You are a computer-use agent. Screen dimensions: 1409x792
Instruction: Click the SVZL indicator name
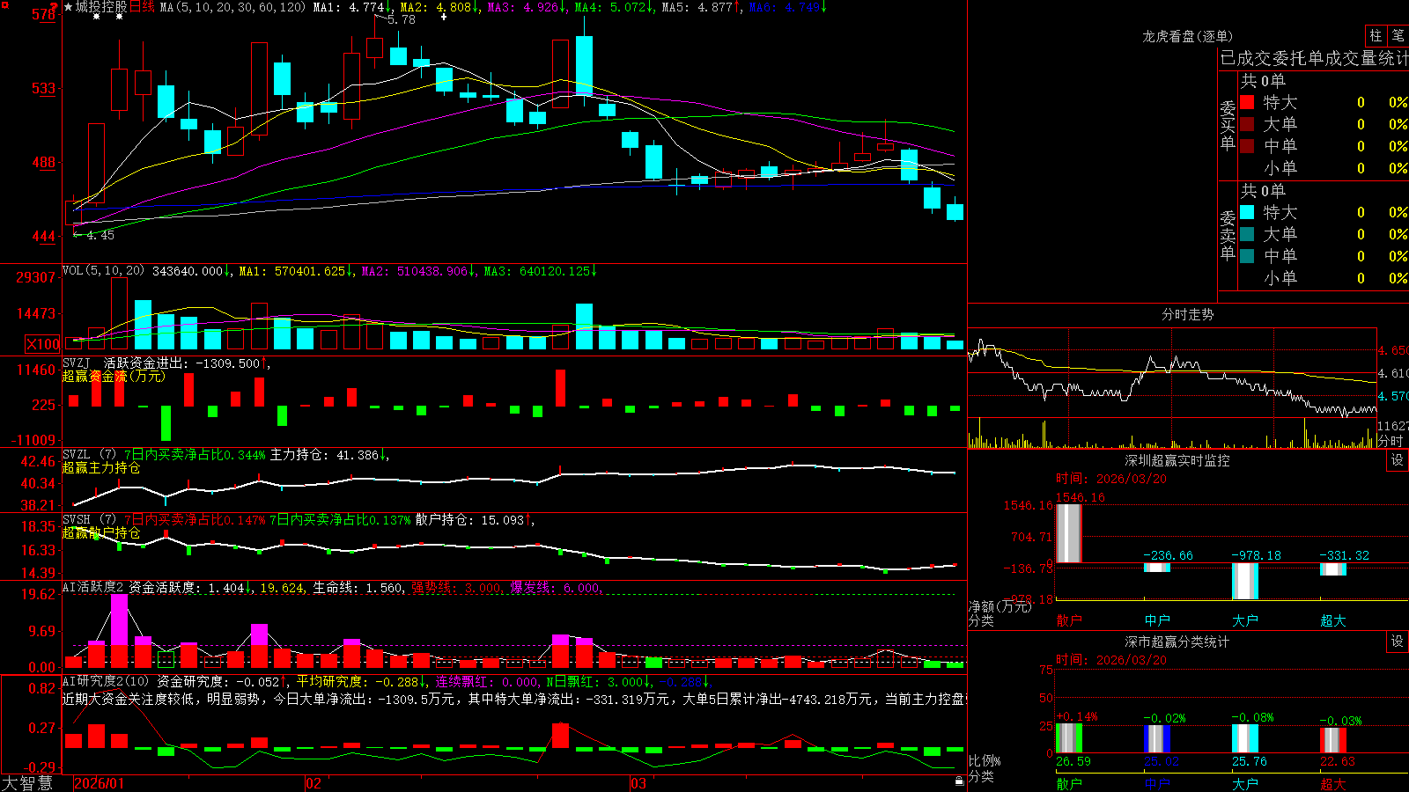(x=77, y=455)
